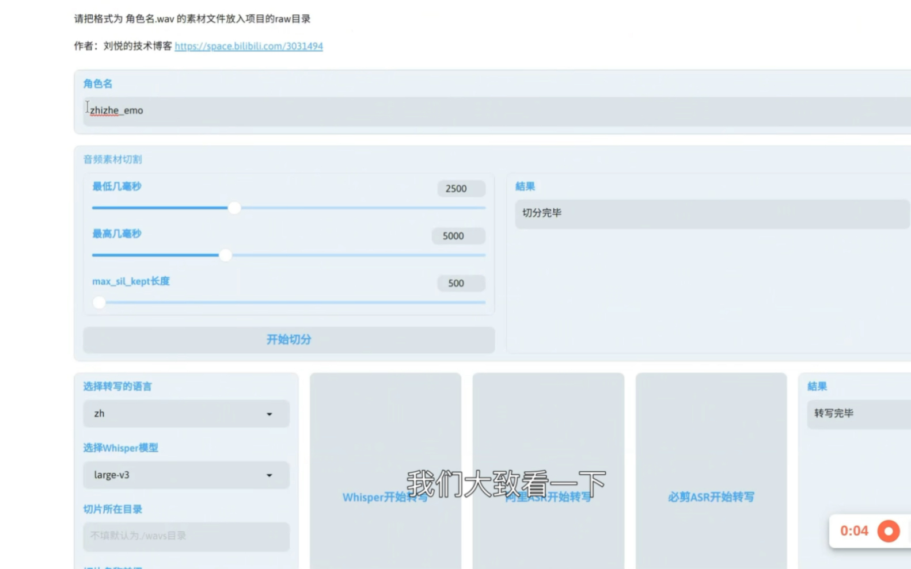This screenshot has height=569, width=911.
Task: Click the 角色名 label
Action: tap(98, 84)
